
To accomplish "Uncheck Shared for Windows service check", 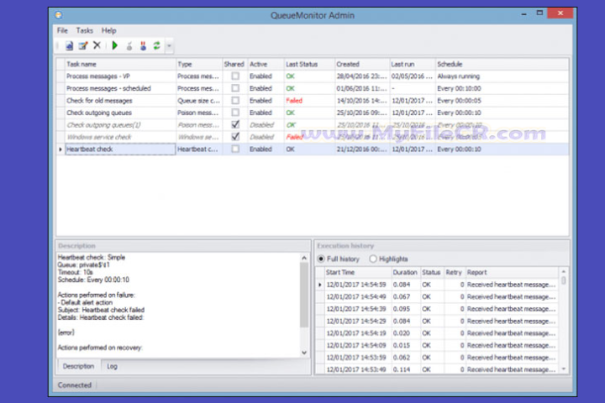I will (235, 137).
